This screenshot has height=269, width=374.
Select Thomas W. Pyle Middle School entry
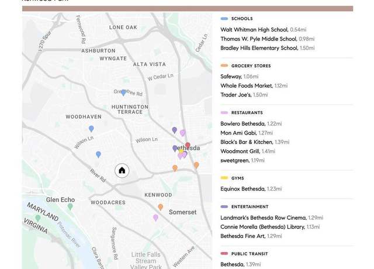point(268,39)
